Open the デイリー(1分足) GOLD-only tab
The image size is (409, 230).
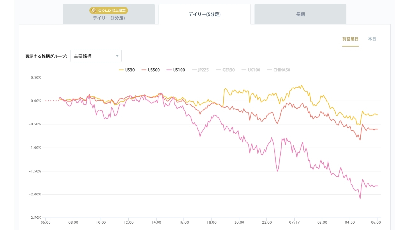click(x=109, y=14)
